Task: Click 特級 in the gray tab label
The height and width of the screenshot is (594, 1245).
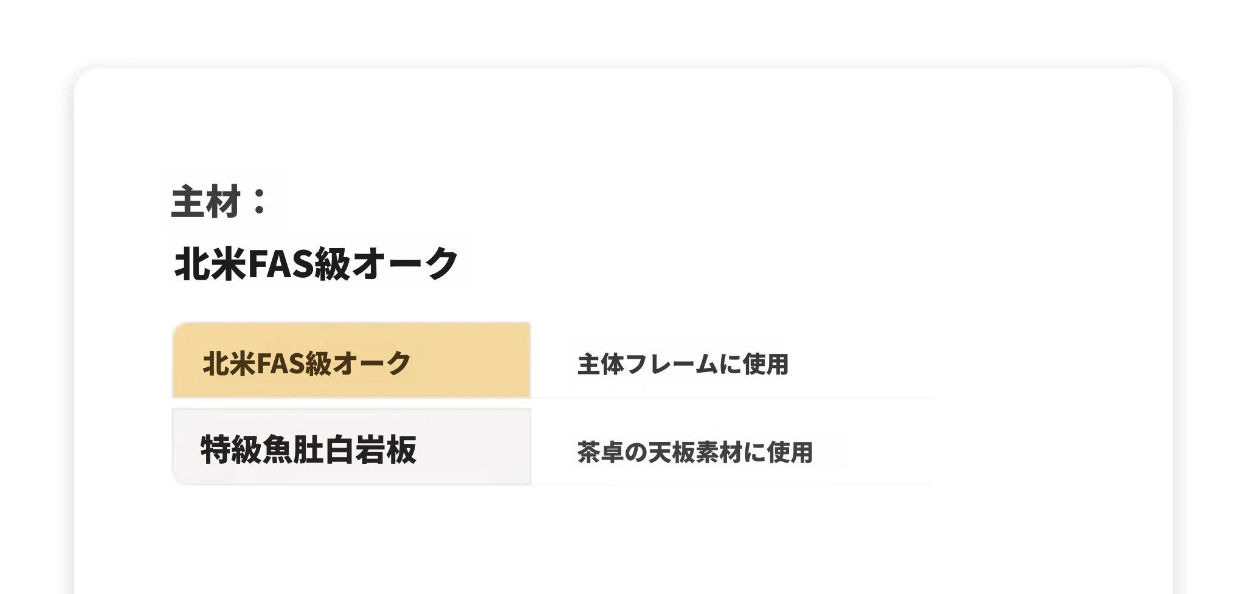Action: click(x=231, y=450)
